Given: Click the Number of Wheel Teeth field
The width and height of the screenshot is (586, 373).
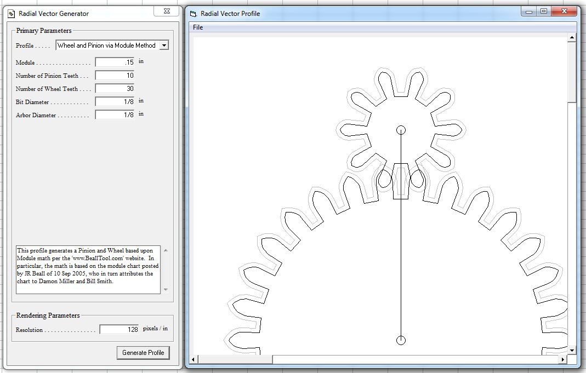Looking at the screenshot, I should tap(114, 88).
